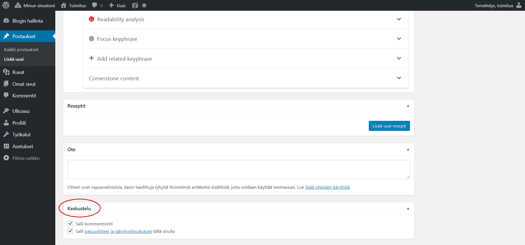Open the lisää otteiden käytöstä link
This screenshot has width=525, height=245.
click(327, 187)
